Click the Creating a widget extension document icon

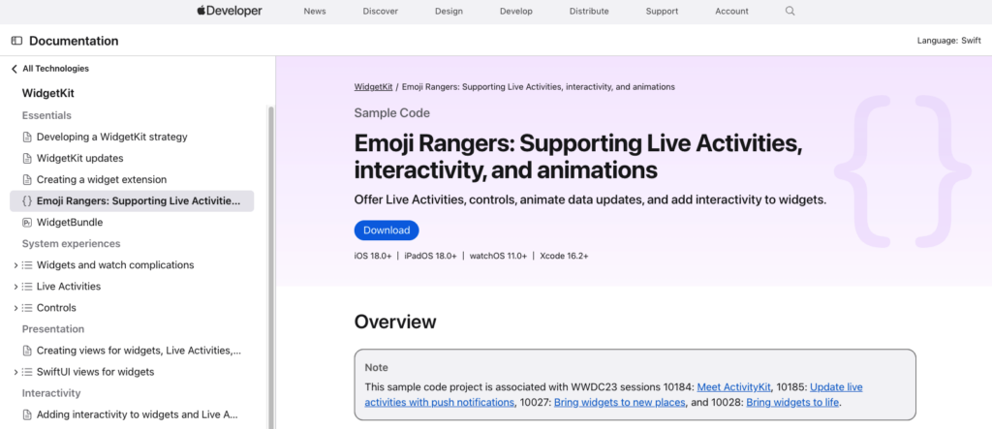(x=27, y=179)
